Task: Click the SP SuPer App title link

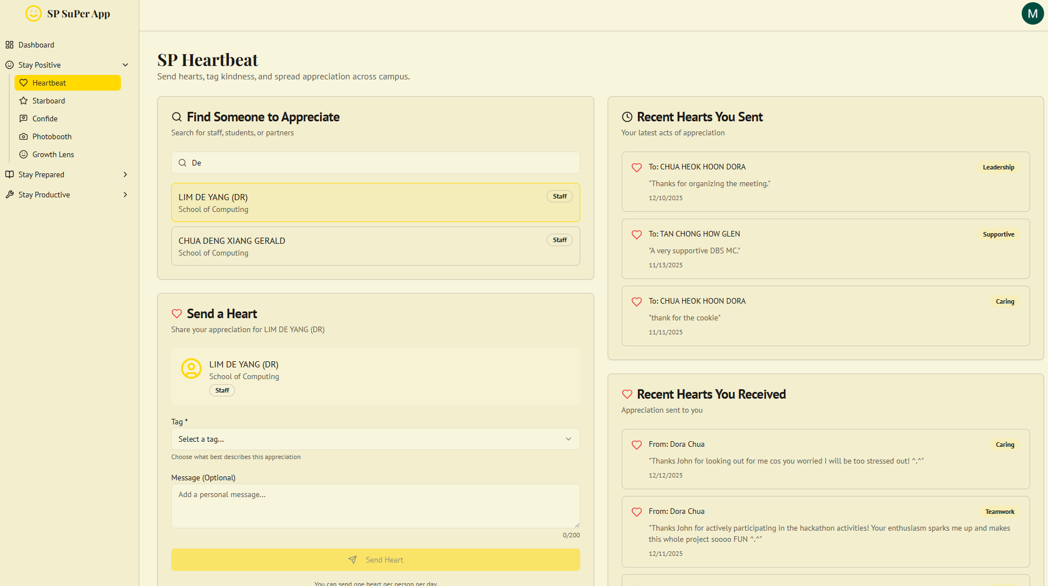Action: (78, 14)
